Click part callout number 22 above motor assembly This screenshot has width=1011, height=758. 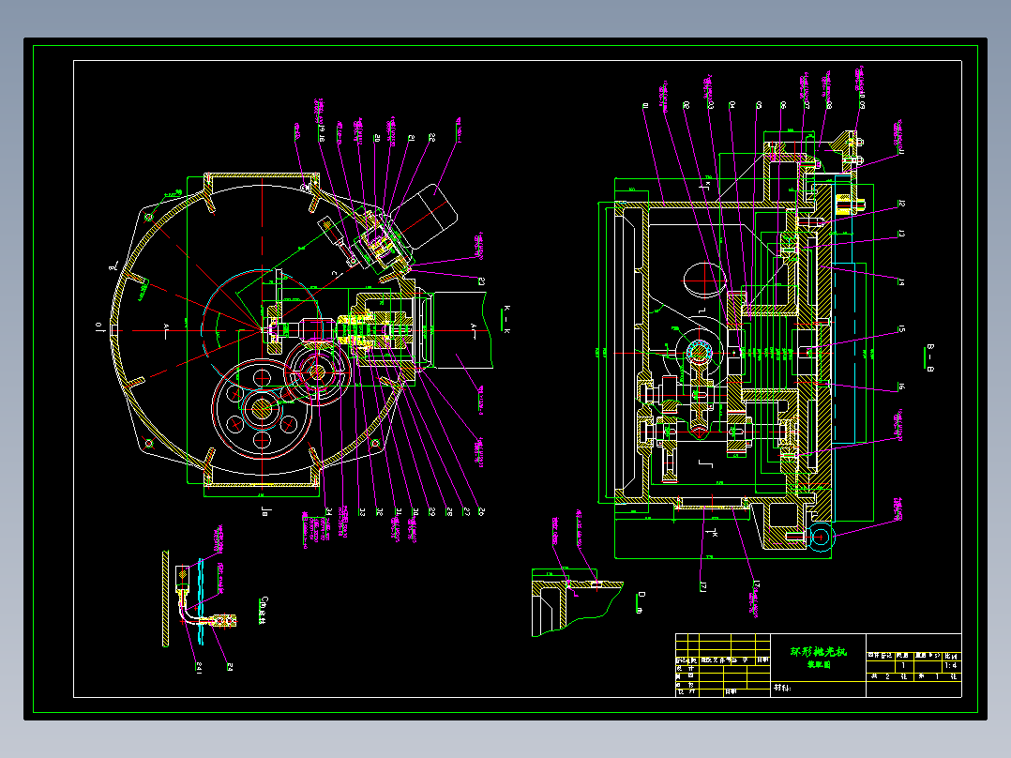click(x=431, y=137)
